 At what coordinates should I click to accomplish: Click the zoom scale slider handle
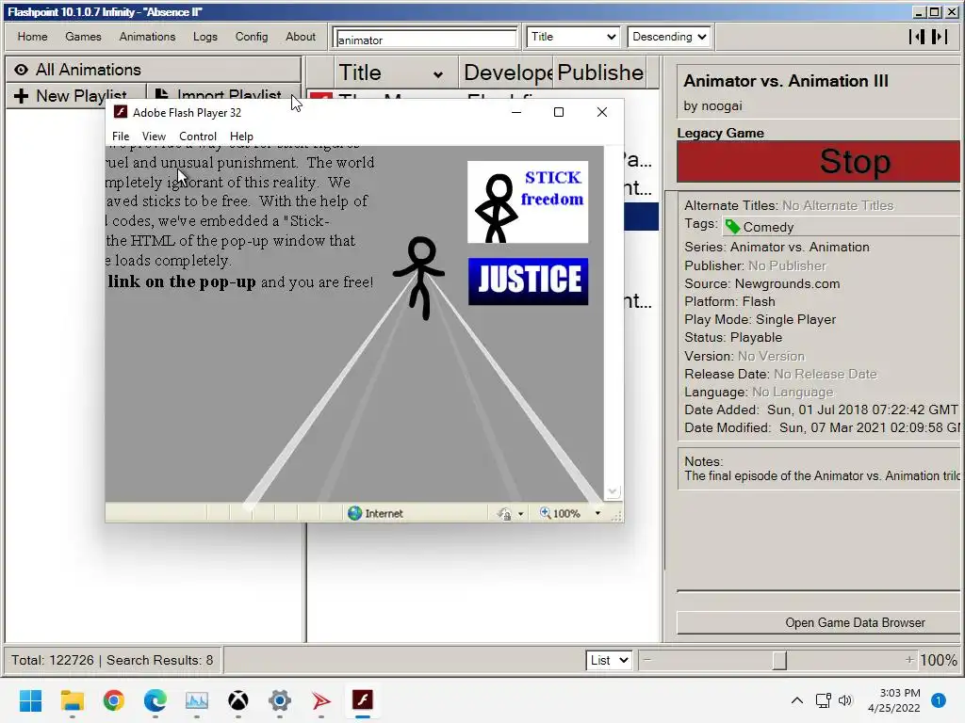click(x=779, y=660)
